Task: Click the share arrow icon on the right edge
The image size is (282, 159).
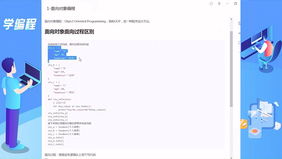Action: pos(239,33)
